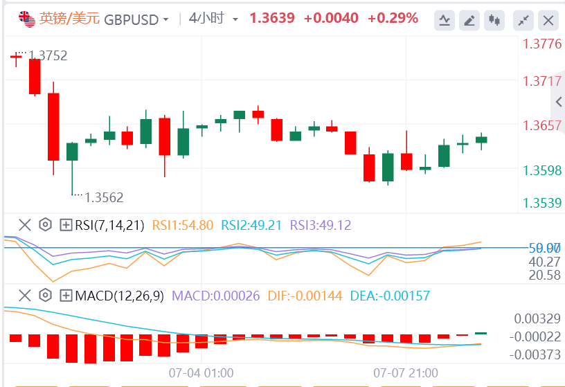Click the 07-04 01:00 time label

click(201, 373)
